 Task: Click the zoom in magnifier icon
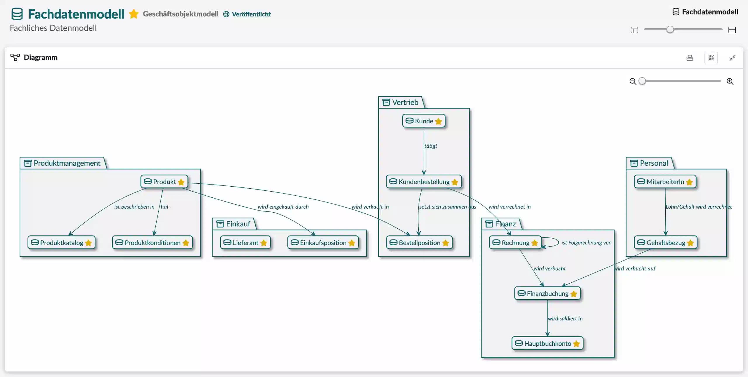[x=730, y=81]
